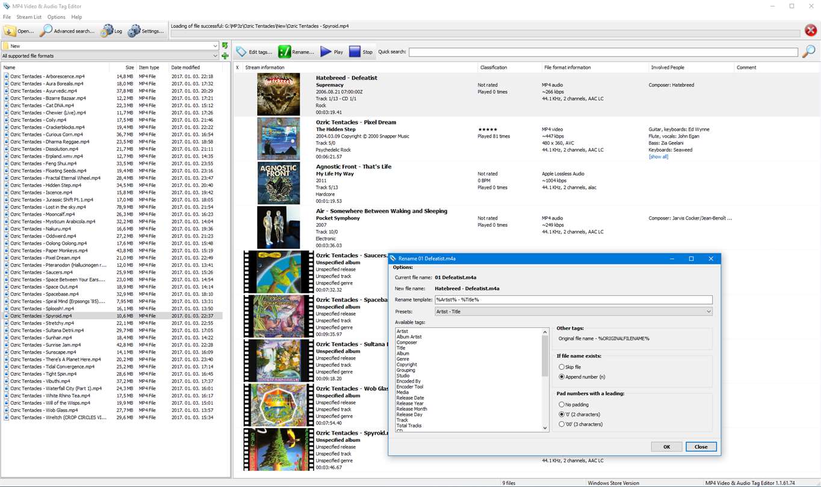The height and width of the screenshot is (487, 821).
Task: Click the stream title Agnostic Front - That's Life
Action: tap(353, 167)
